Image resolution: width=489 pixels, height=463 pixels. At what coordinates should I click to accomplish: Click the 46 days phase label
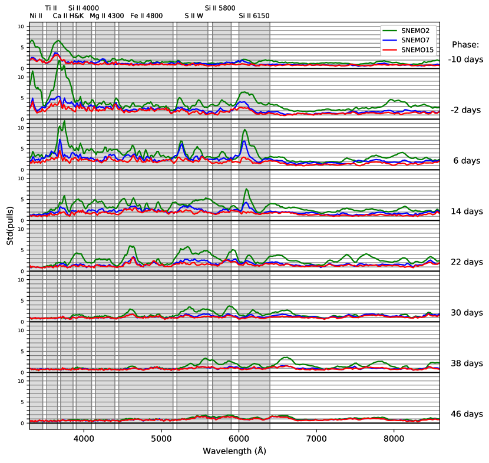pos(467,414)
